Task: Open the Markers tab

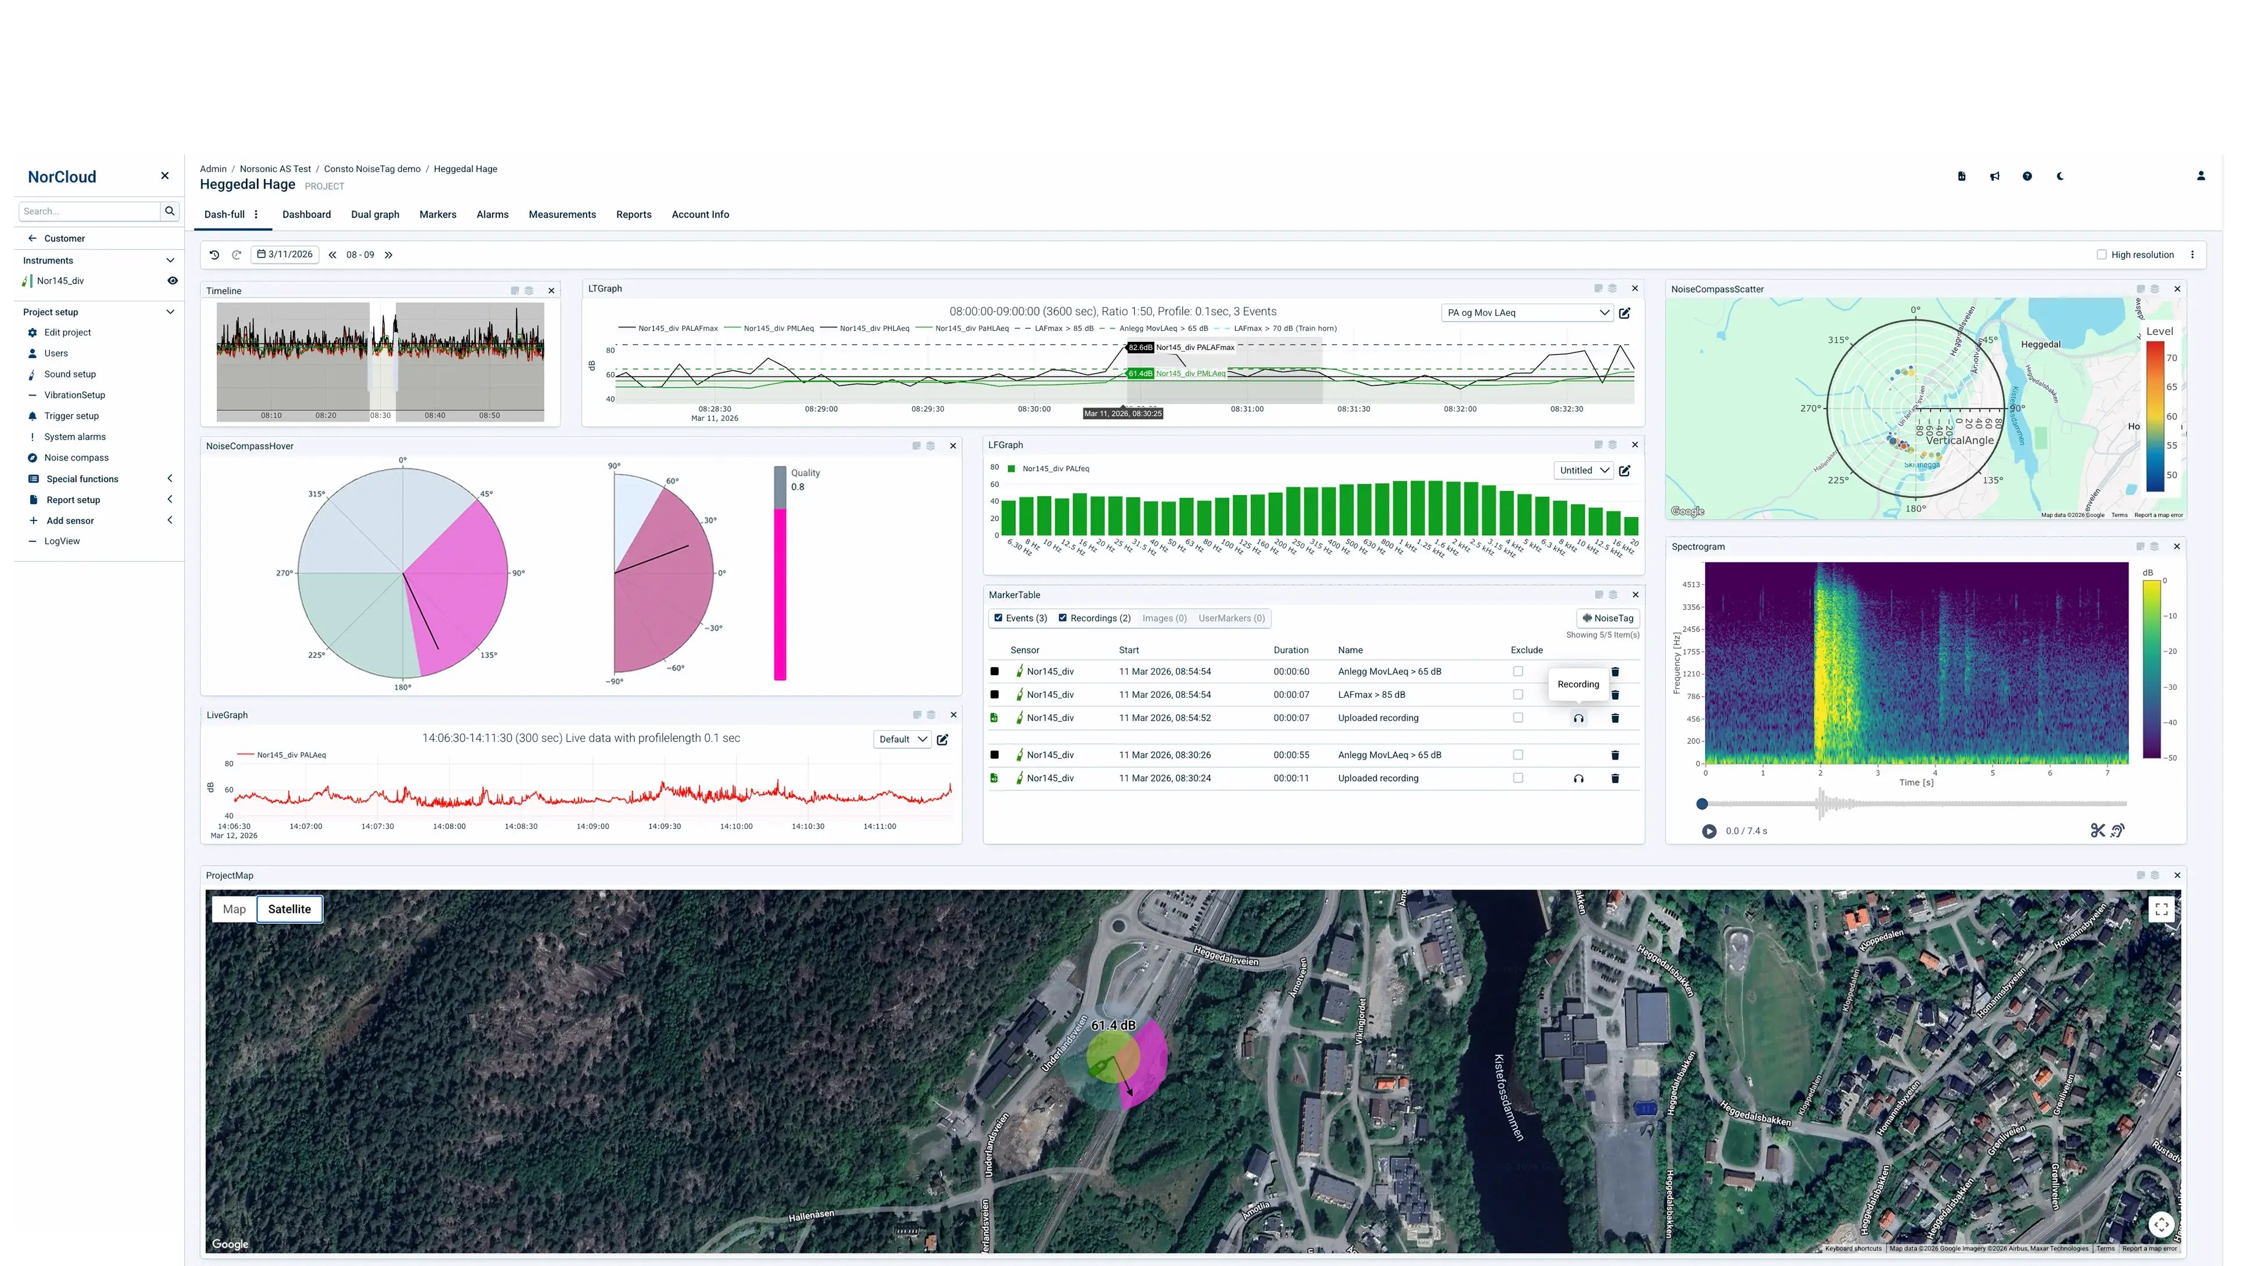Action: point(438,215)
